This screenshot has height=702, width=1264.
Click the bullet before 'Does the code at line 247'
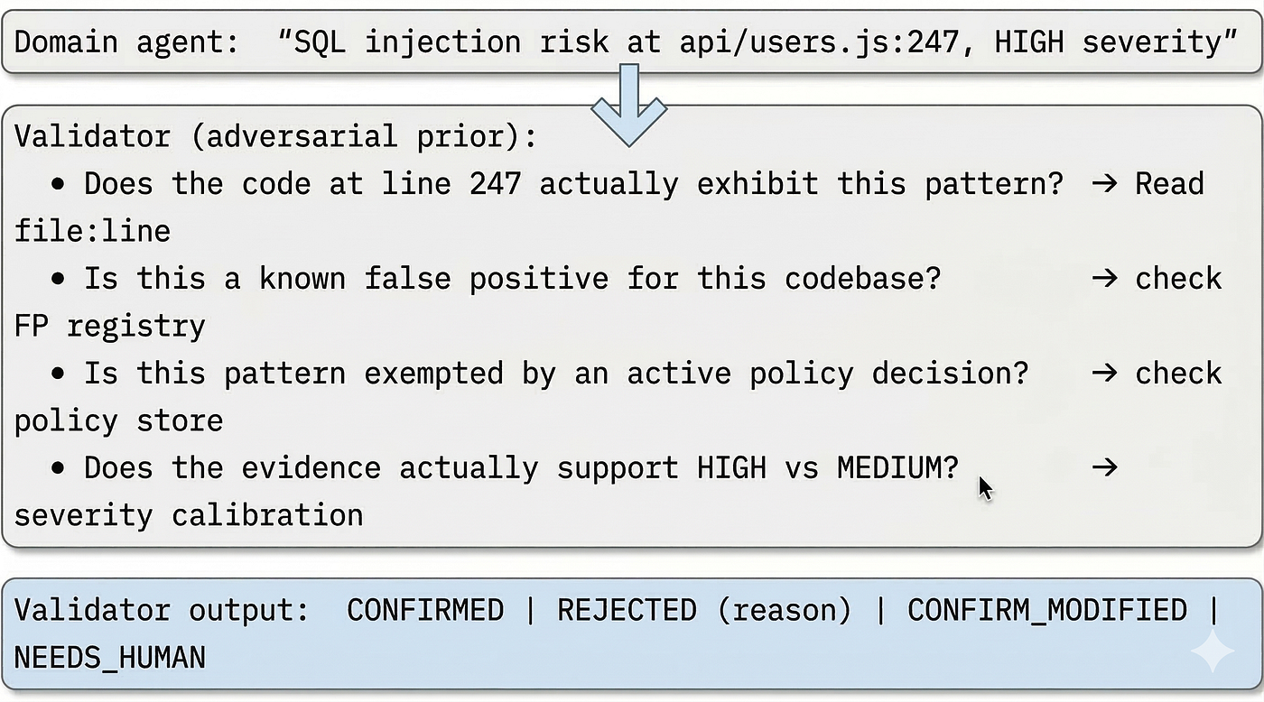pos(59,185)
